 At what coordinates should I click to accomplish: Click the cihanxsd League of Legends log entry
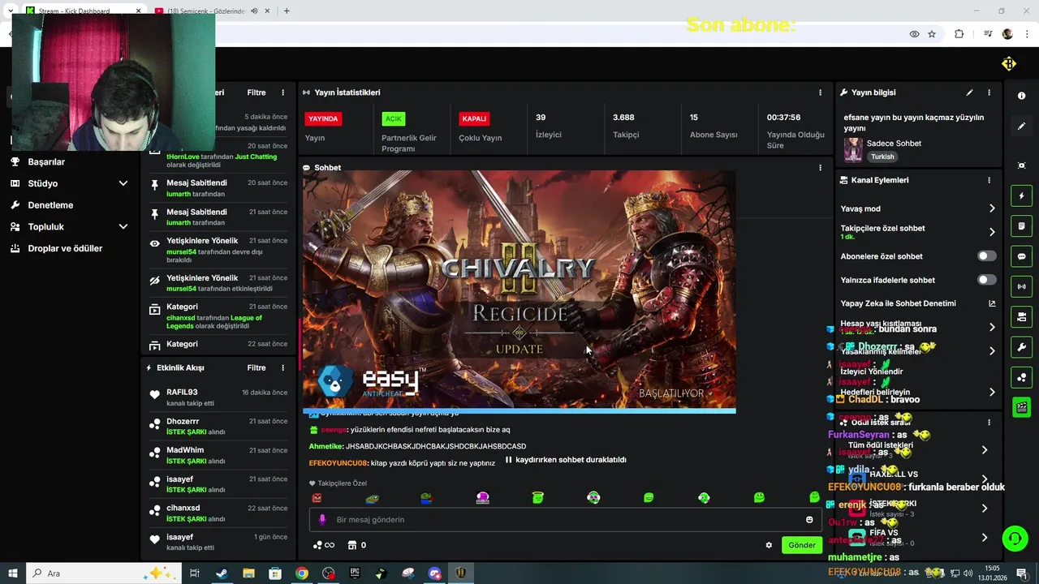click(x=218, y=316)
